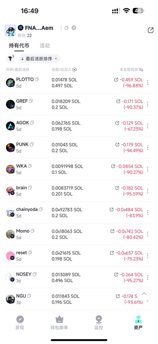
Task: Toggle unrealized profit display swap icon
Action: click(141, 70)
